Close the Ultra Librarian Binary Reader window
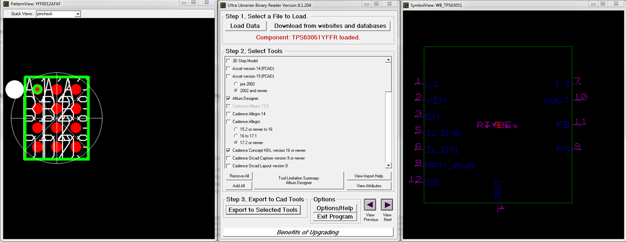Screen dimensions: 626x242 click(388, 3)
